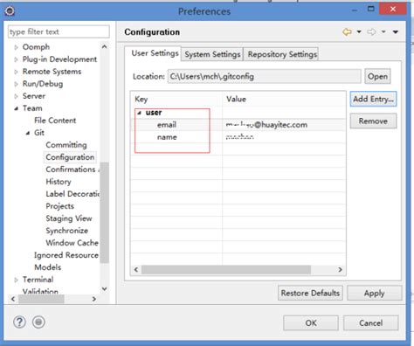Select Models tree item
Image resolution: width=414 pixels, height=346 pixels.
pos(47,267)
